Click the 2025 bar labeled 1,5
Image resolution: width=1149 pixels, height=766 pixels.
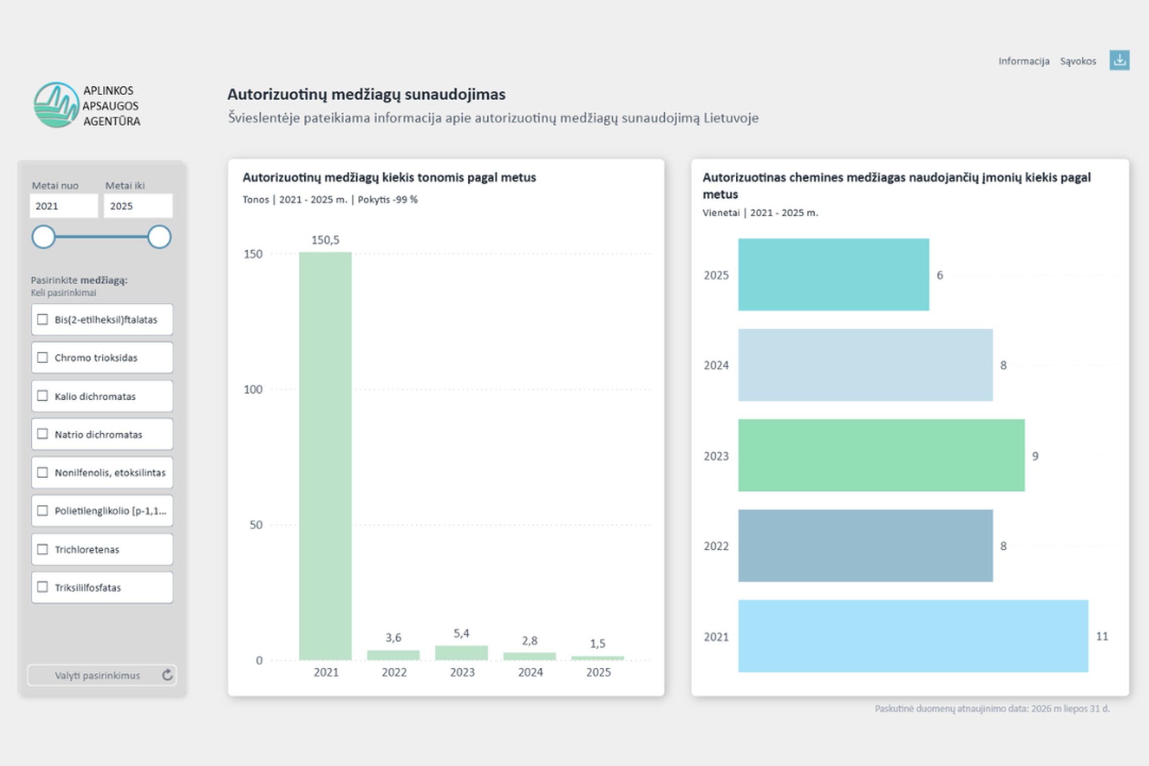(x=598, y=658)
